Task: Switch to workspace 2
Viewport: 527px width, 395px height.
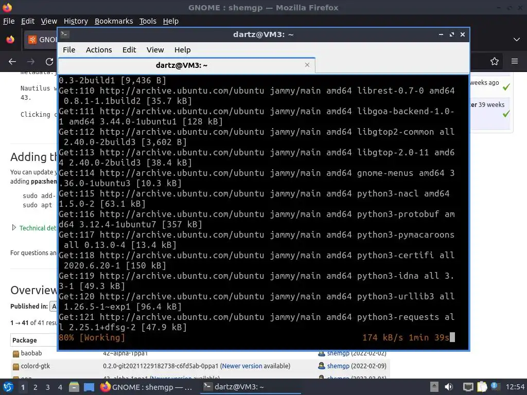Action: point(36,387)
